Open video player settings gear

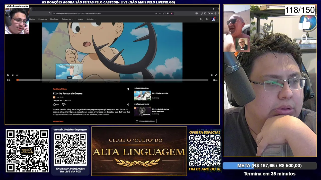pyautogui.click(x=212, y=75)
